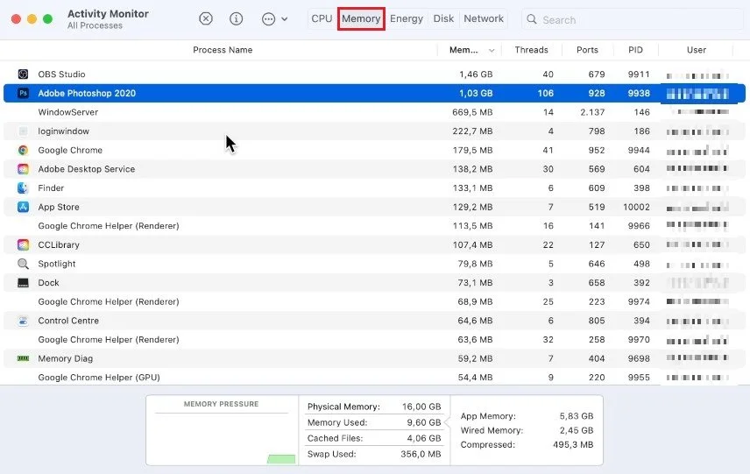Sort by the Ports column header

coord(587,50)
